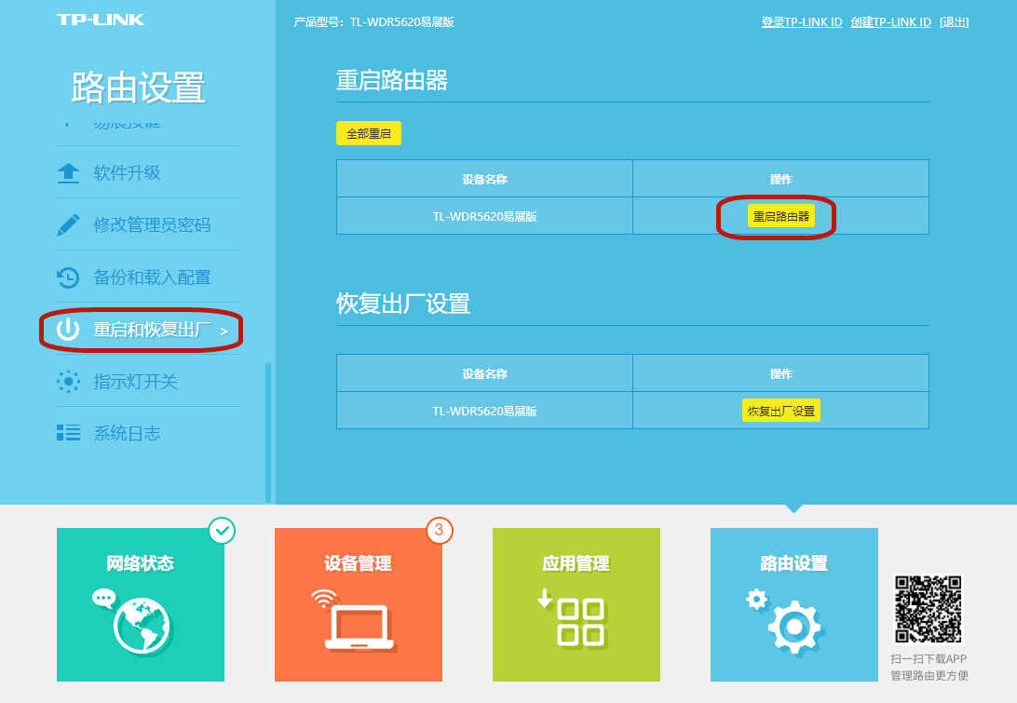Select 指示灯开关 in the sidebar
Screen dimensions: 1017x703
[135, 382]
